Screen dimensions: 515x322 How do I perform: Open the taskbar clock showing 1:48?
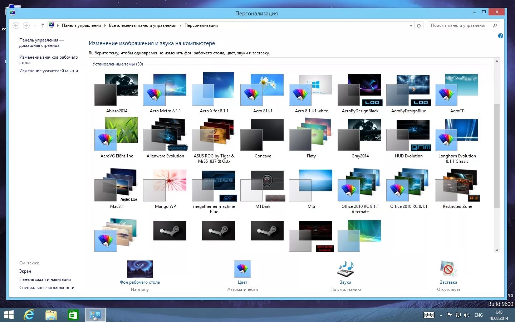(499, 315)
